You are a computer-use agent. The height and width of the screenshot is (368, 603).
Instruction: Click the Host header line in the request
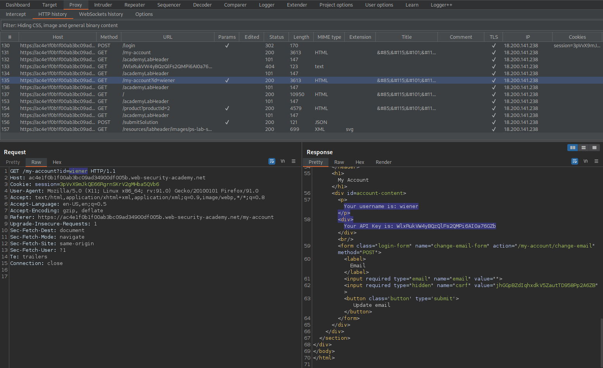coord(108,178)
